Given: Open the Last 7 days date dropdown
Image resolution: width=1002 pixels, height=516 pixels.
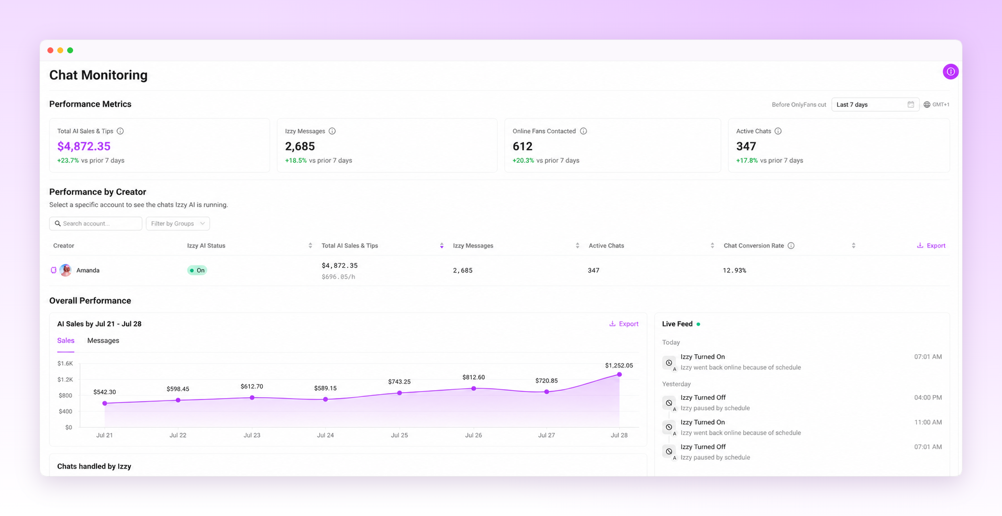Looking at the screenshot, I should [x=875, y=105].
